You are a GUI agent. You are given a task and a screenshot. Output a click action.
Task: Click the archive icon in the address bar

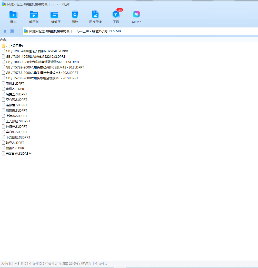click(x=26, y=31)
